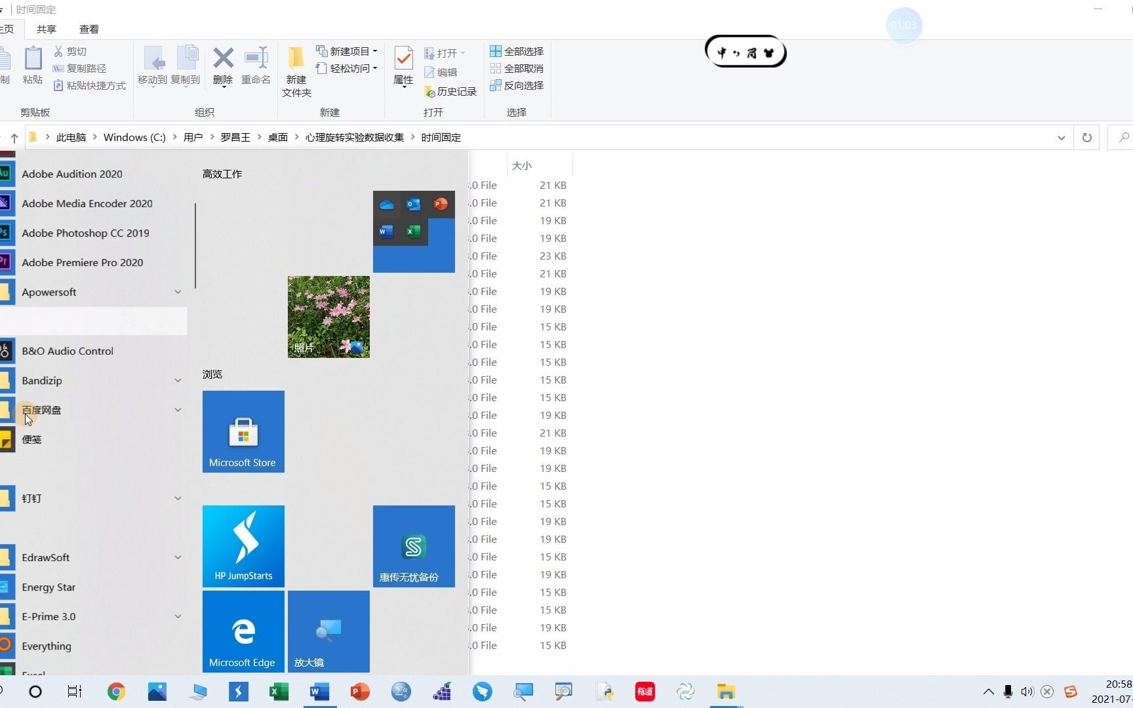1133x708 pixels.
Task: Open History (历史记录) in the ribbon
Action: [450, 91]
